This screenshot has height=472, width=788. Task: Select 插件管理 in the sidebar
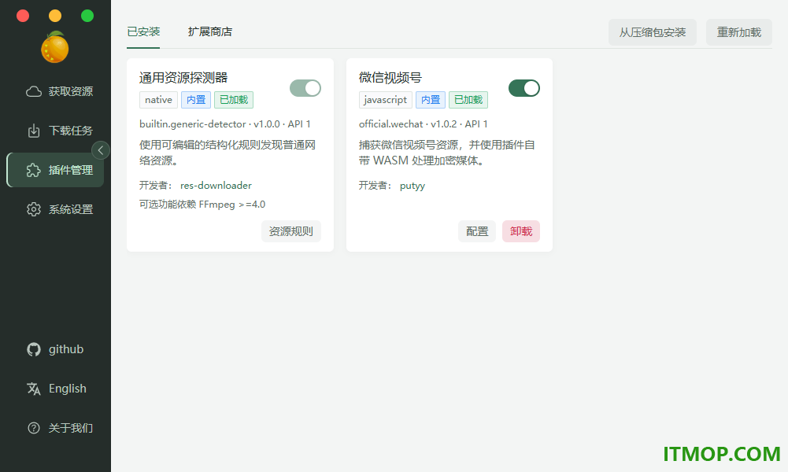pyautogui.click(x=55, y=170)
